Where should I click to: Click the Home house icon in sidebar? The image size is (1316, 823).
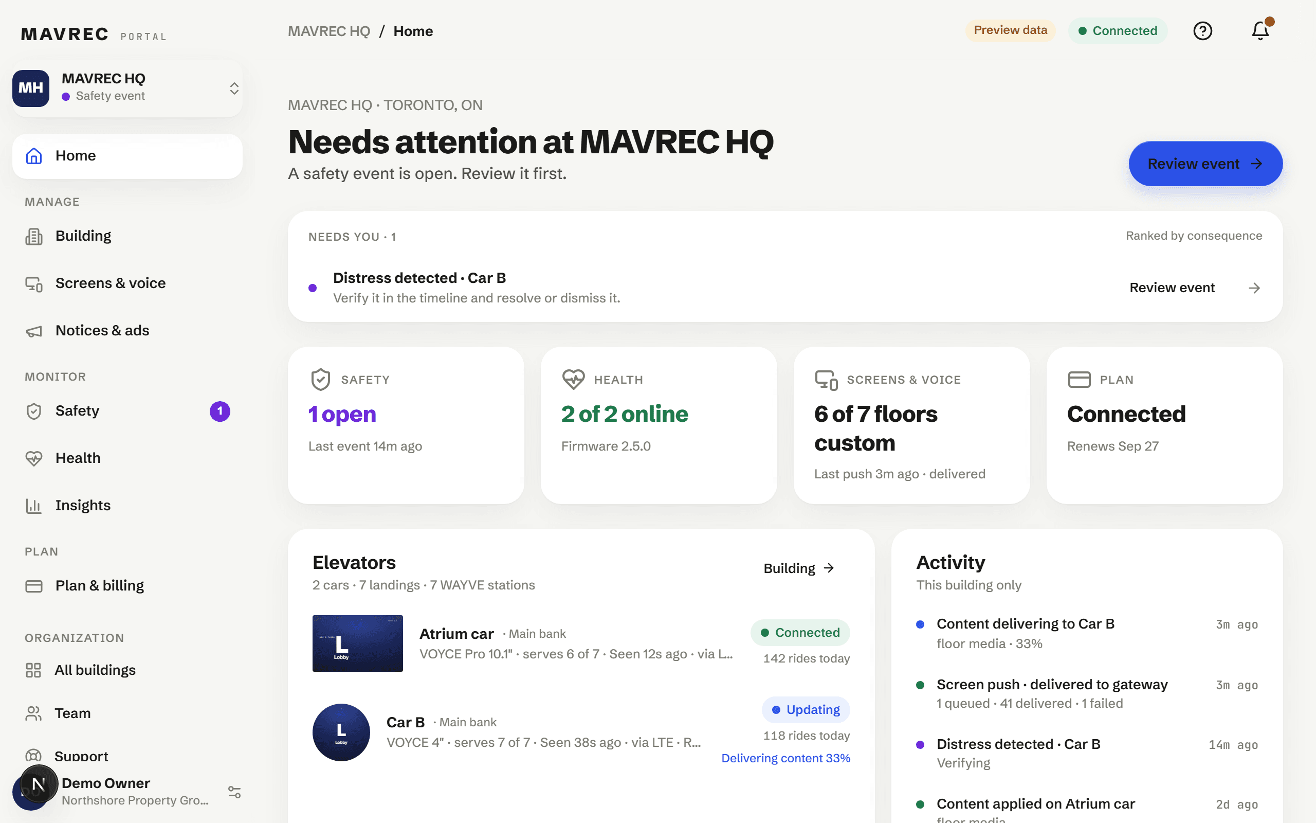coord(34,156)
